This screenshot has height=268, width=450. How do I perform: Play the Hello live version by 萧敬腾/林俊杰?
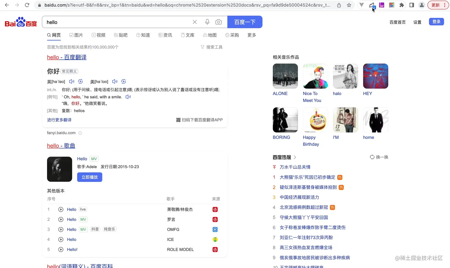[x=61, y=209]
